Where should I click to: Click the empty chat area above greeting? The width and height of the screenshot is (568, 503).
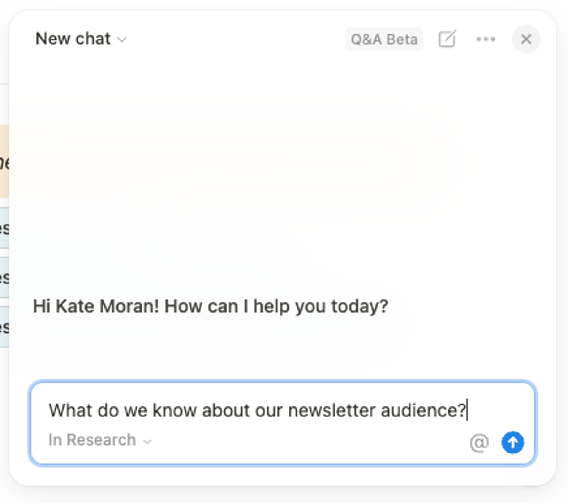282,172
